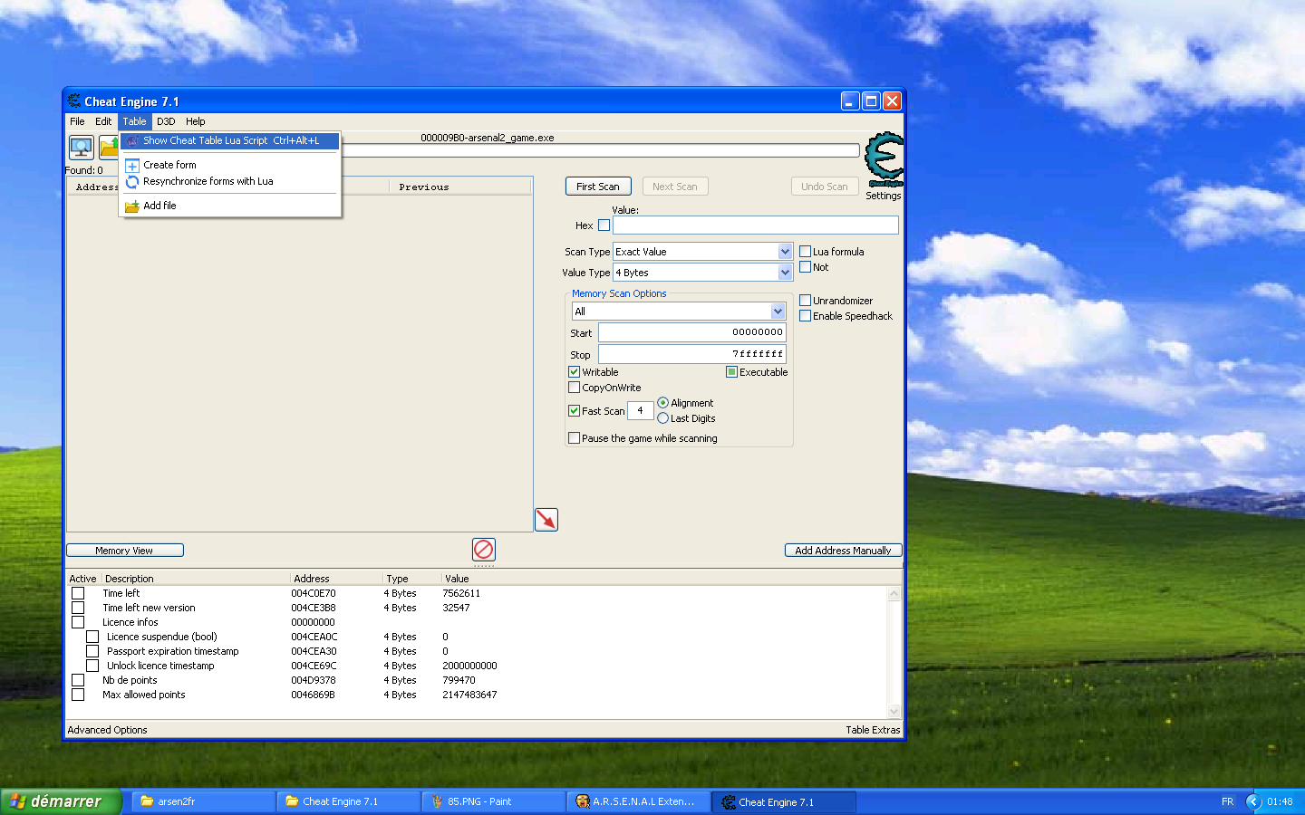1305x815 pixels.
Task: Toggle the Executable checkbox
Action: click(731, 371)
